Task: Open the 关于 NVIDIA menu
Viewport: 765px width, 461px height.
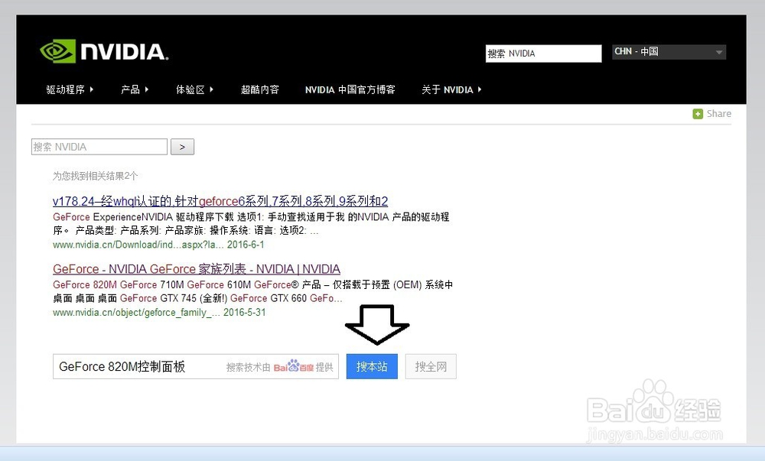Action: point(451,89)
